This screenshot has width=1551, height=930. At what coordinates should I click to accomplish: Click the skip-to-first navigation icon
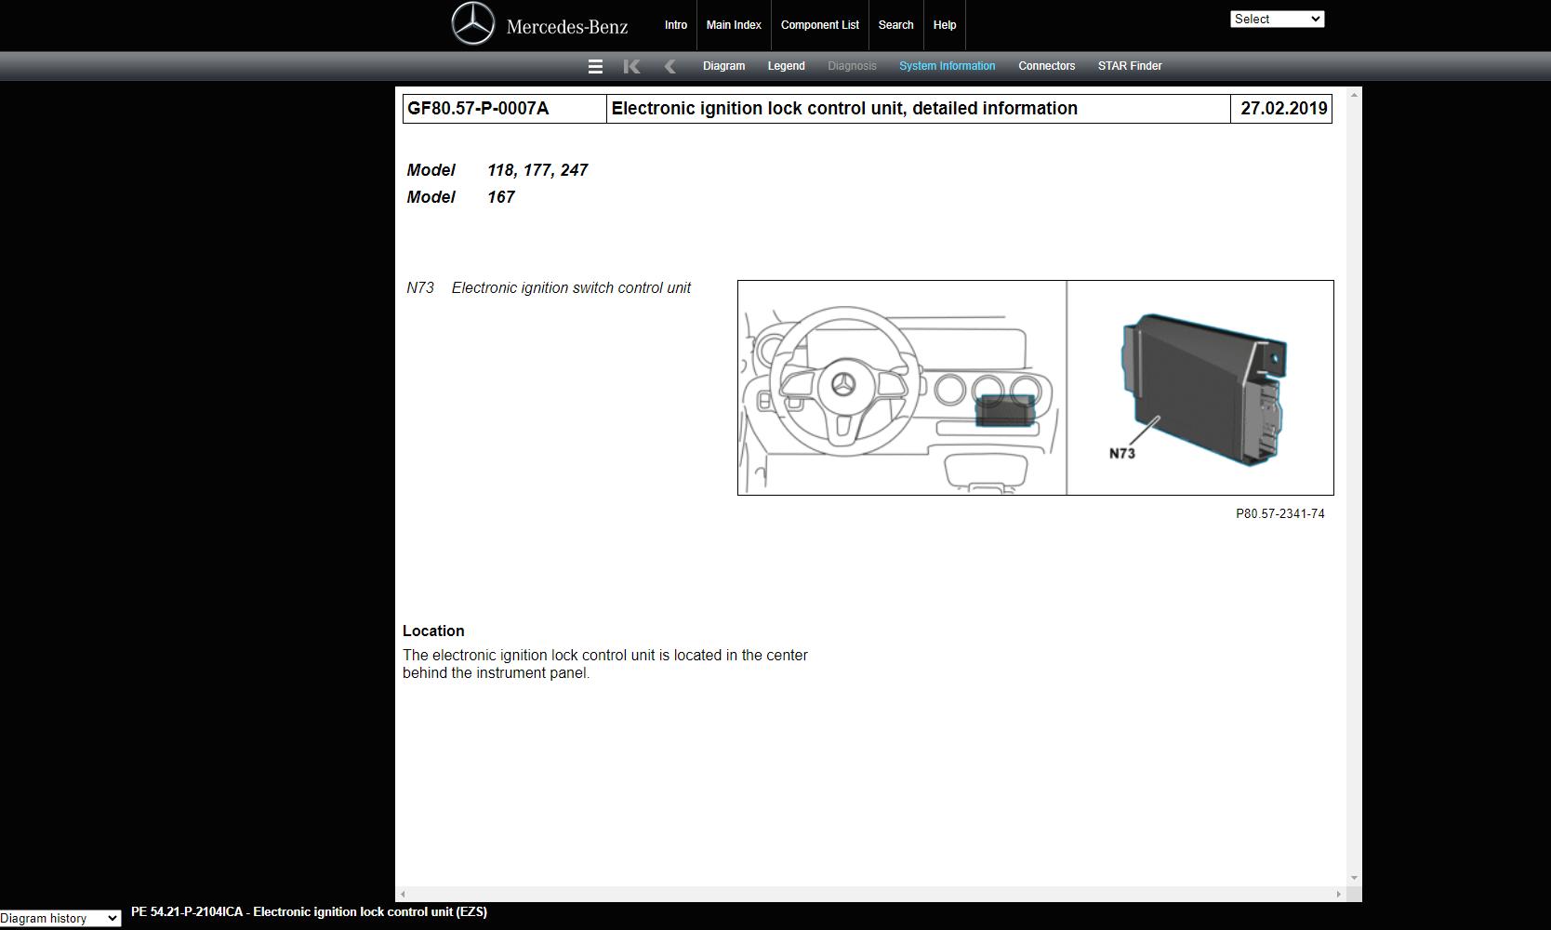tap(632, 66)
